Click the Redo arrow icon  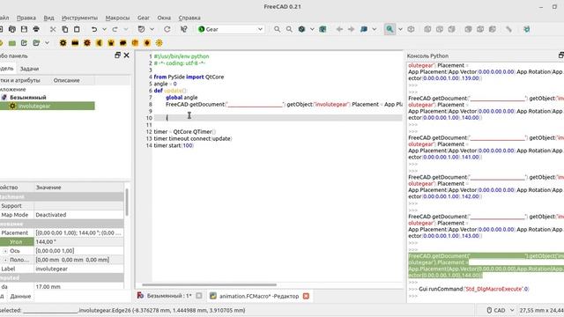pyautogui.click(x=115, y=29)
